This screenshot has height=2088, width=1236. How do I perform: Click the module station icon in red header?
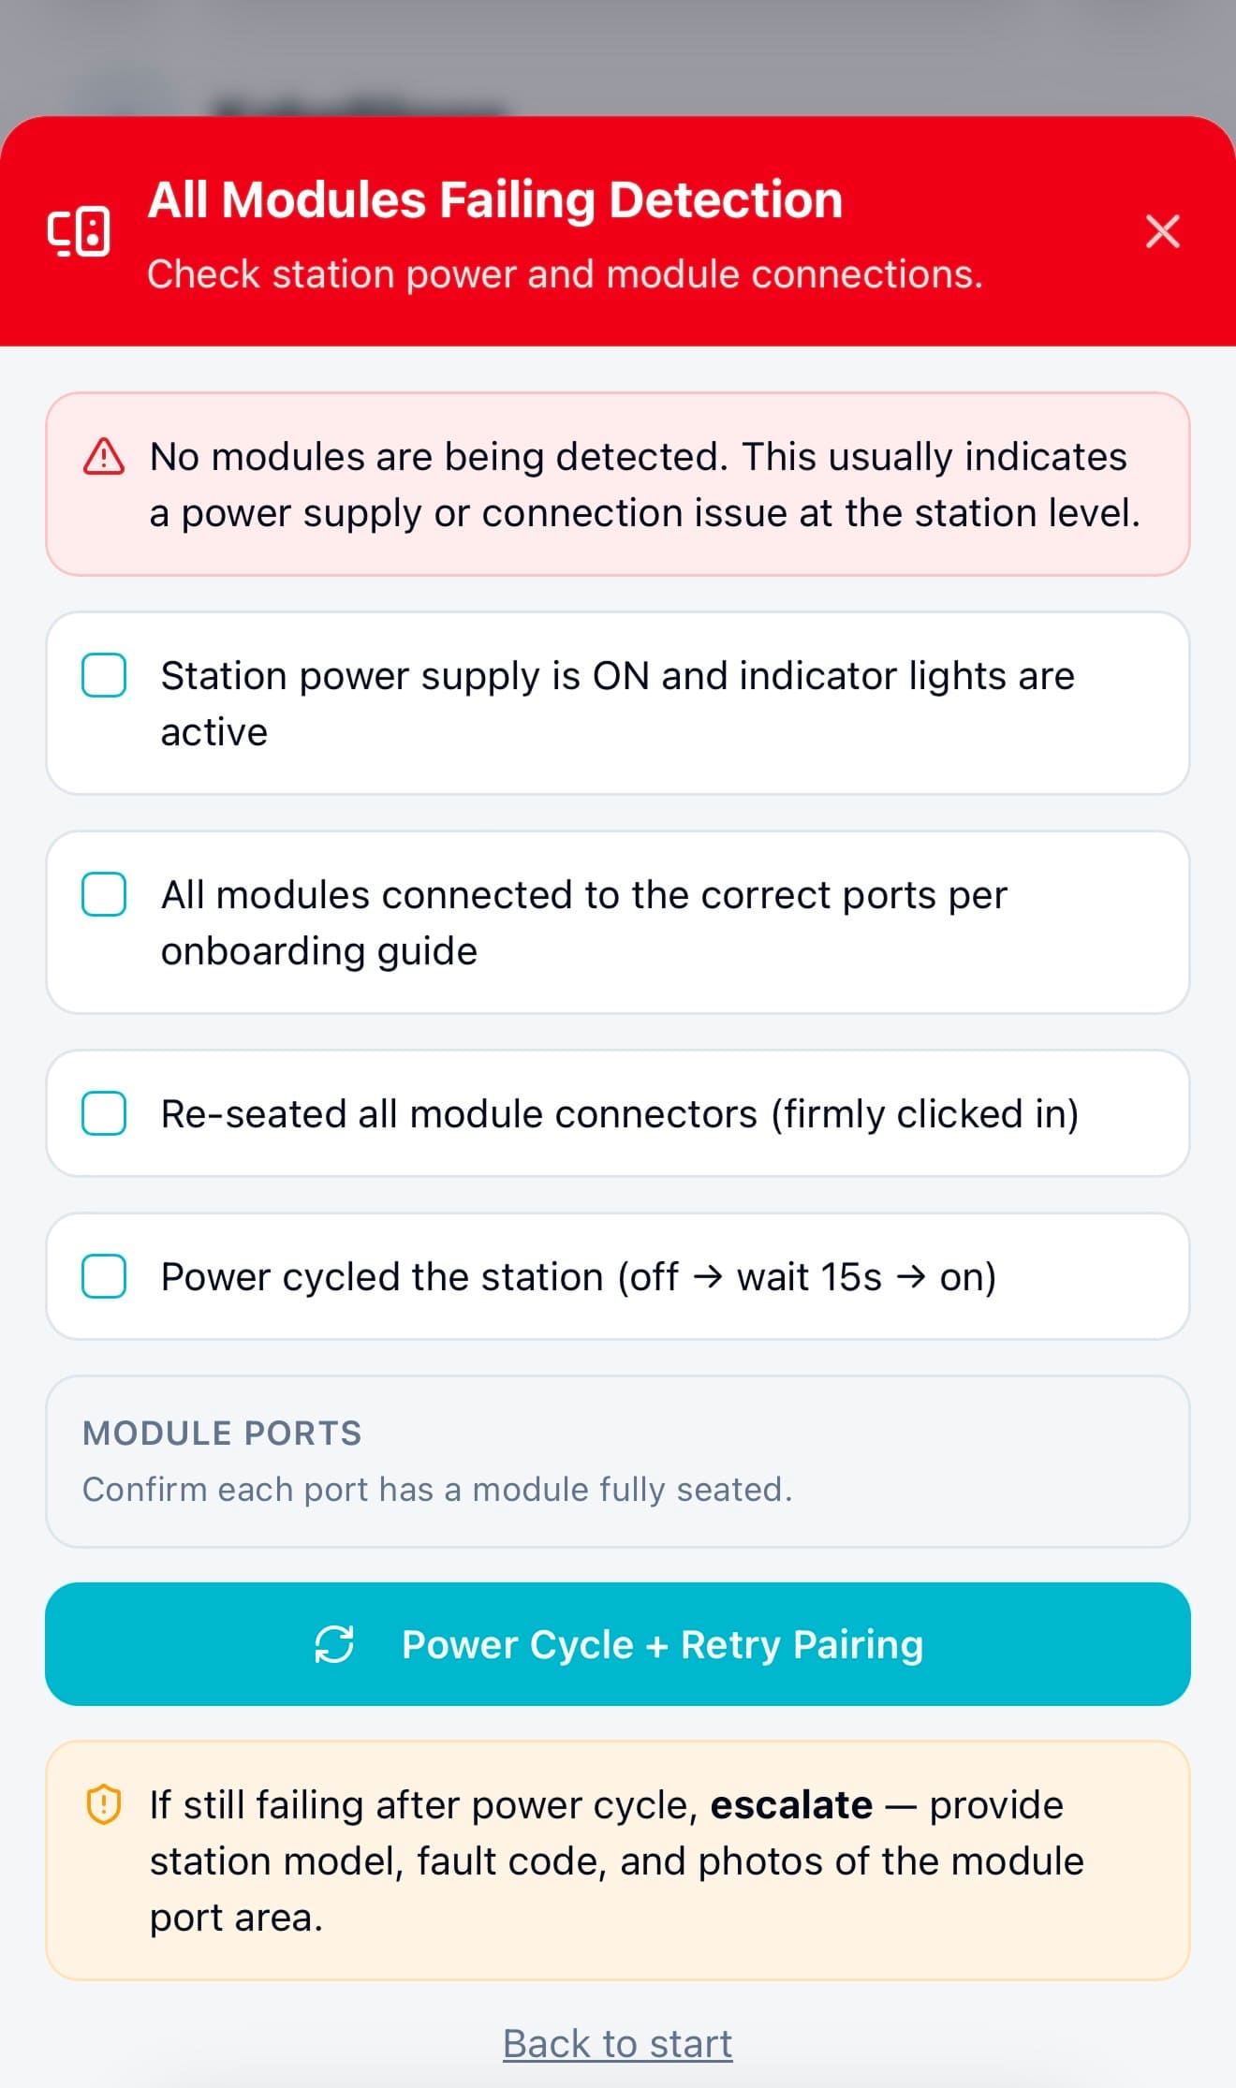click(79, 231)
